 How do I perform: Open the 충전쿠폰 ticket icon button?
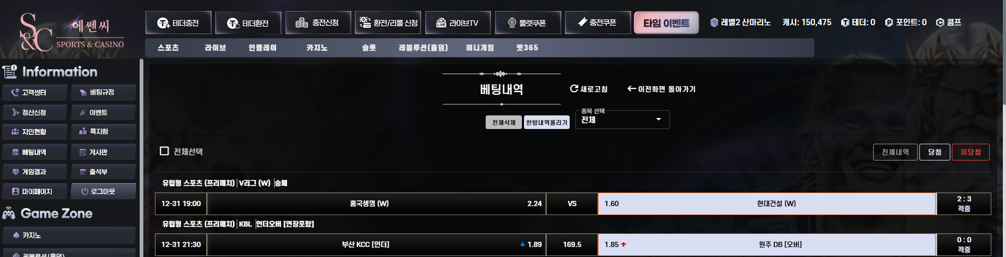(x=582, y=23)
